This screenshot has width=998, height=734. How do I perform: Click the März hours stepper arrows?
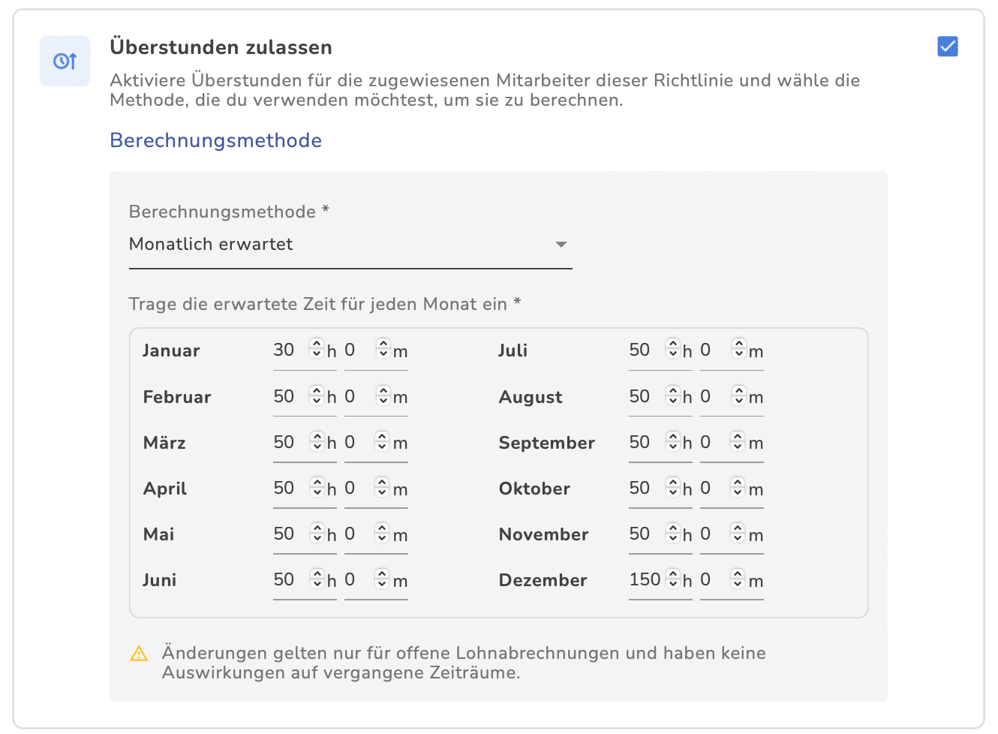coord(317,441)
